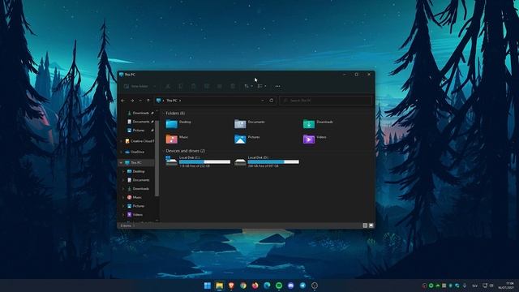Screen dimensions: 519x292
Task: Open Telegram from the taskbar
Action: [x=302, y=286]
